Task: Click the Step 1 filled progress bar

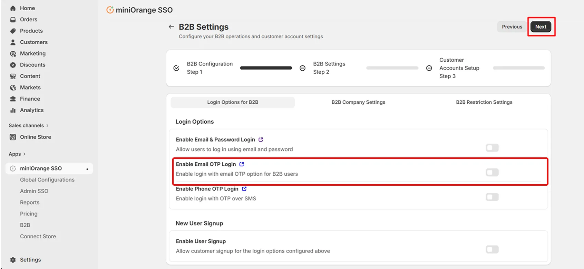Action: coord(266,68)
